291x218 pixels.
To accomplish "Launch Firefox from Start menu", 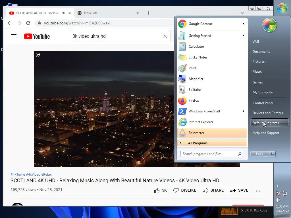I will [212, 100].
